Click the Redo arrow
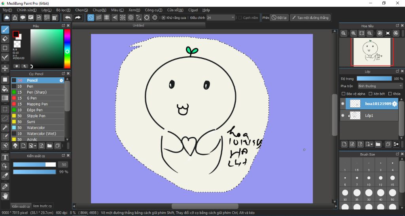Screen dimensions: 405x216 pos(78,17)
